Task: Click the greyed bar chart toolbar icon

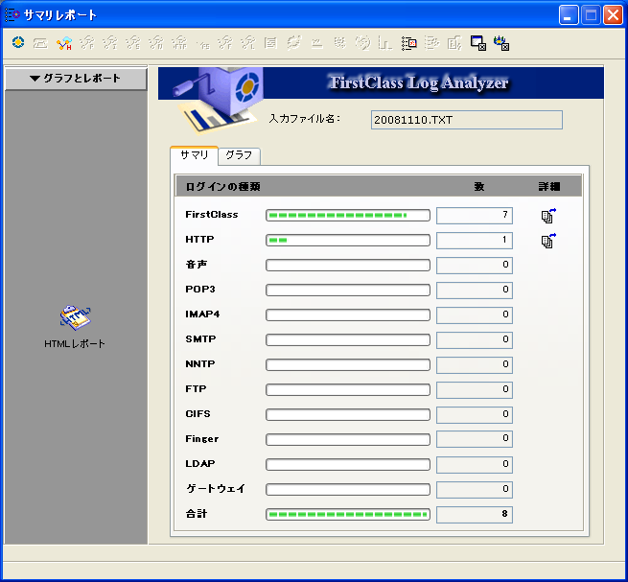Action: click(x=385, y=43)
